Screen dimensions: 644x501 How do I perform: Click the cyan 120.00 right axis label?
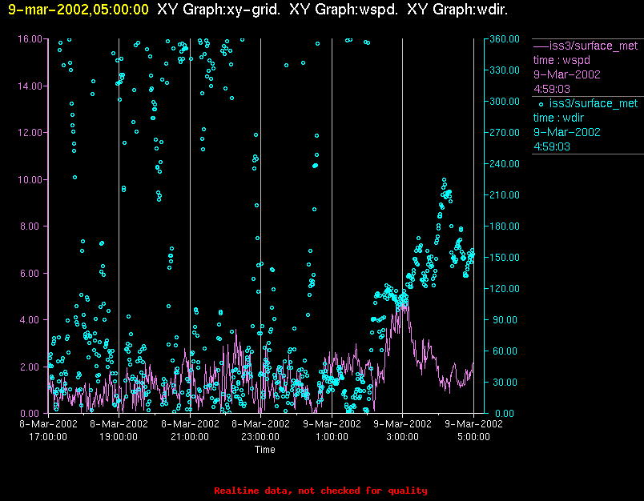pos(505,288)
